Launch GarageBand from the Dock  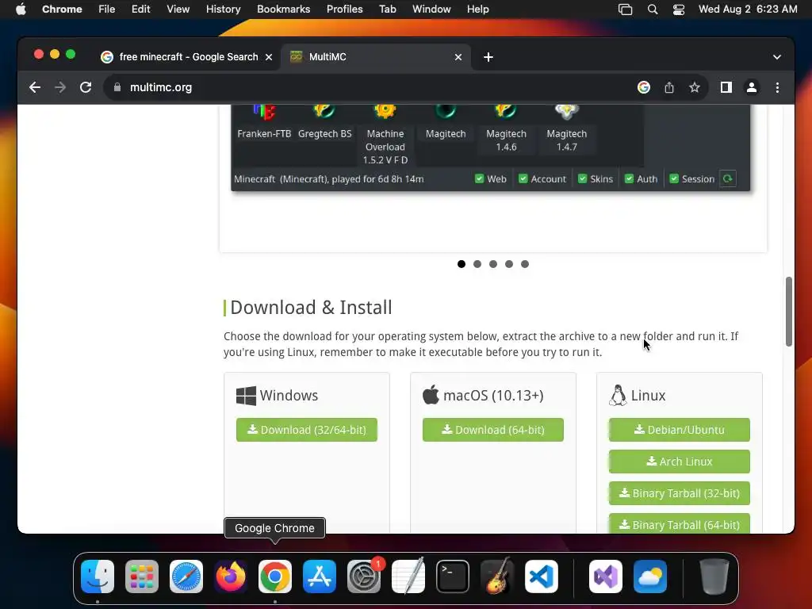(497, 576)
